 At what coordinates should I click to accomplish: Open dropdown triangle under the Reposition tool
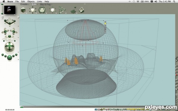pos(56,13)
